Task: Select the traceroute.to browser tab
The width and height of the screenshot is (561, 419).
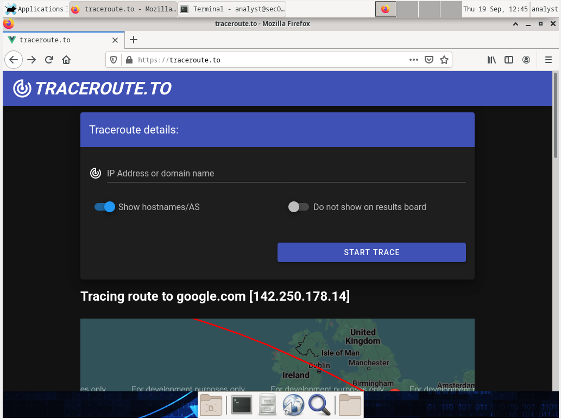Action: 64,40
